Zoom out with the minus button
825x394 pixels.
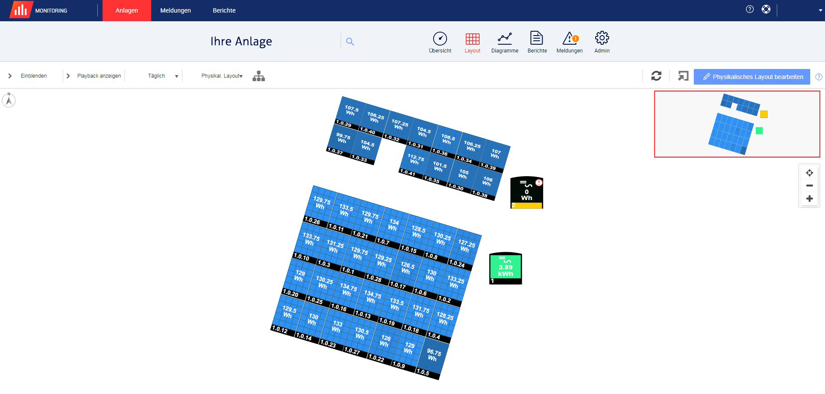coord(809,186)
